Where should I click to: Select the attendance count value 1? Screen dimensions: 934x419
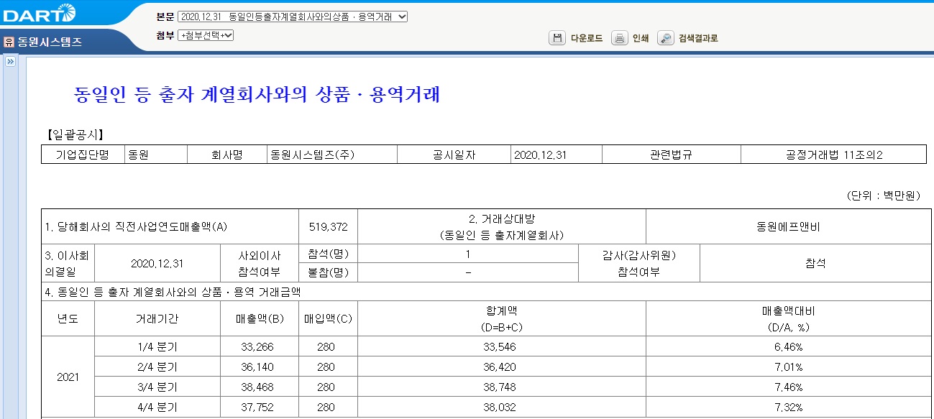[x=468, y=254]
